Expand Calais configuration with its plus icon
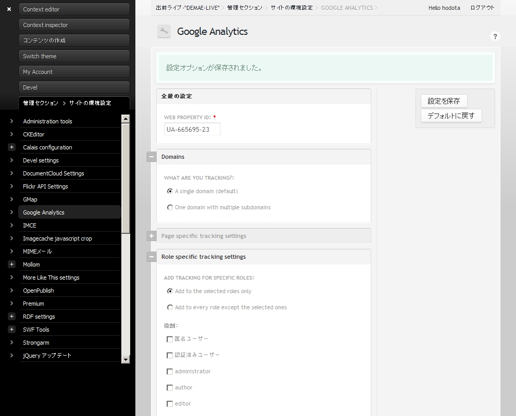Screen dimensions: 516x416 point(11,147)
